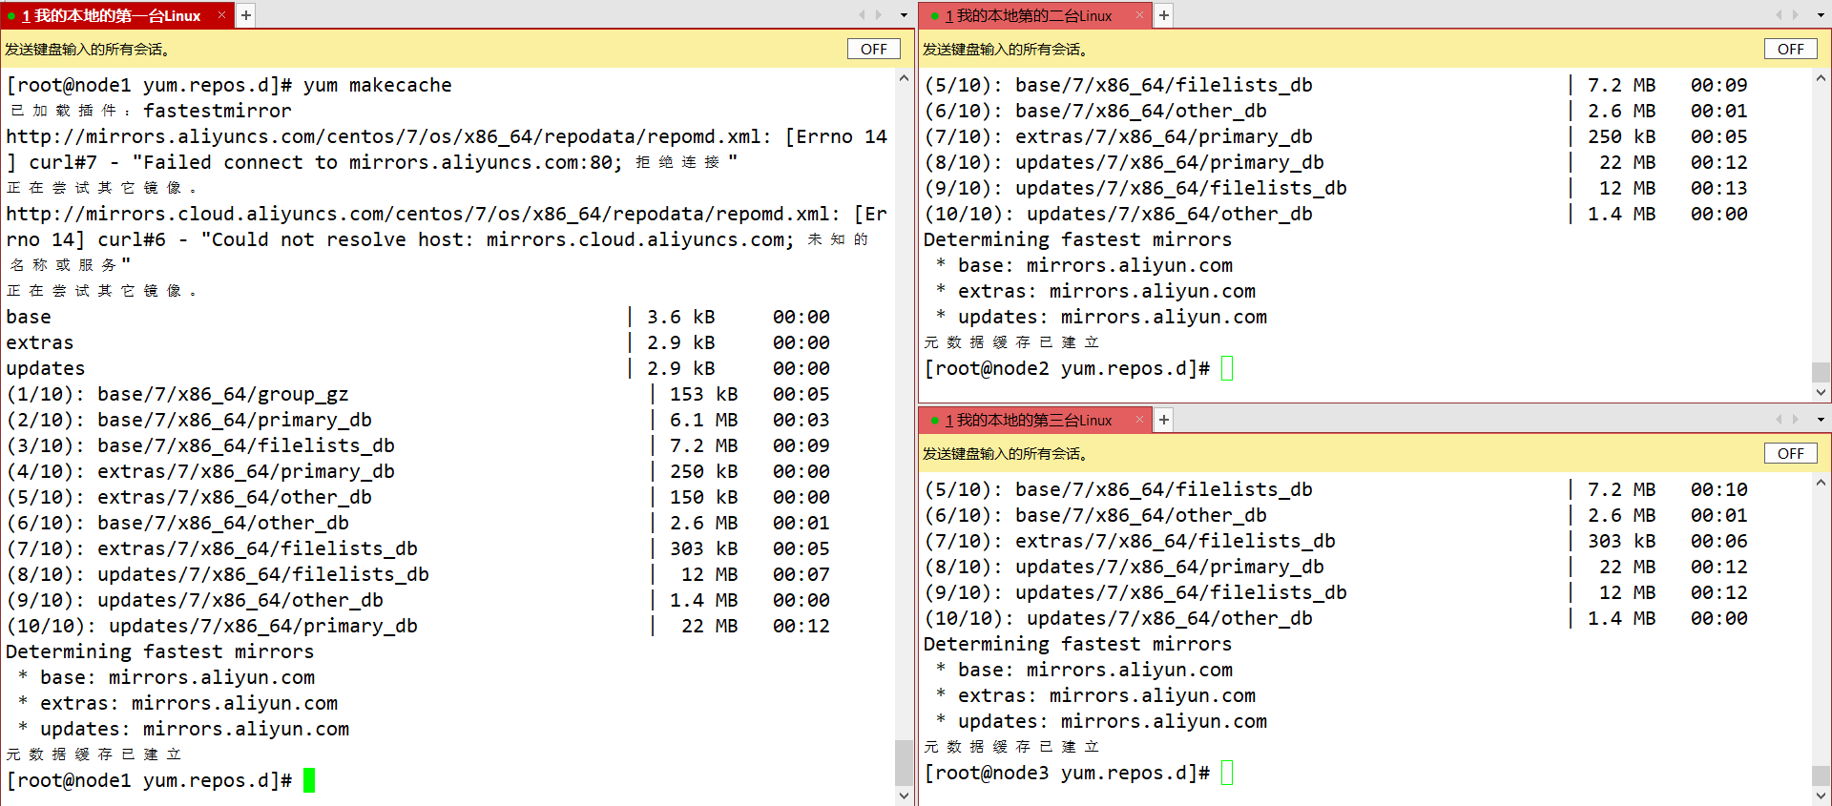Click the cursor at the node2 prompt
The width and height of the screenshot is (1832, 806).
pyautogui.click(x=1227, y=368)
